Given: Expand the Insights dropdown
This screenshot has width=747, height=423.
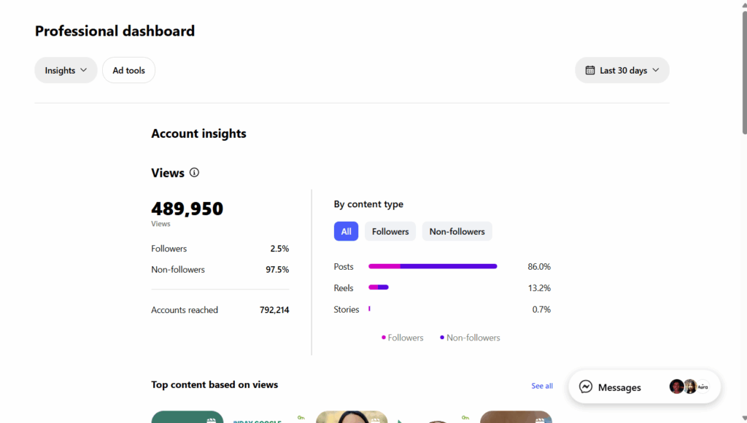Looking at the screenshot, I should pos(66,71).
